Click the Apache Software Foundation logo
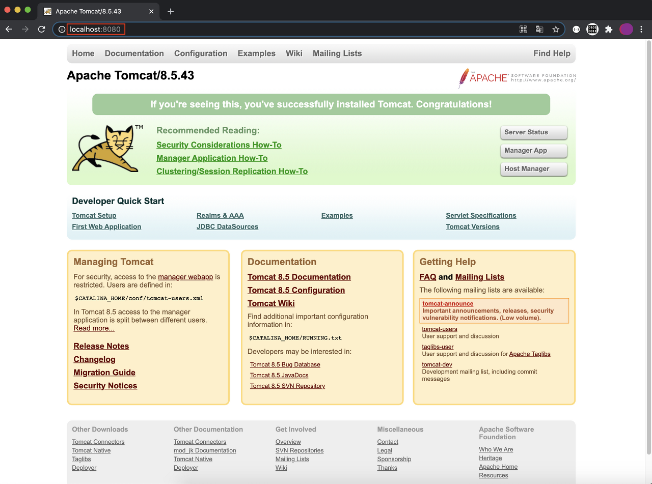 (x=517, y=78)
